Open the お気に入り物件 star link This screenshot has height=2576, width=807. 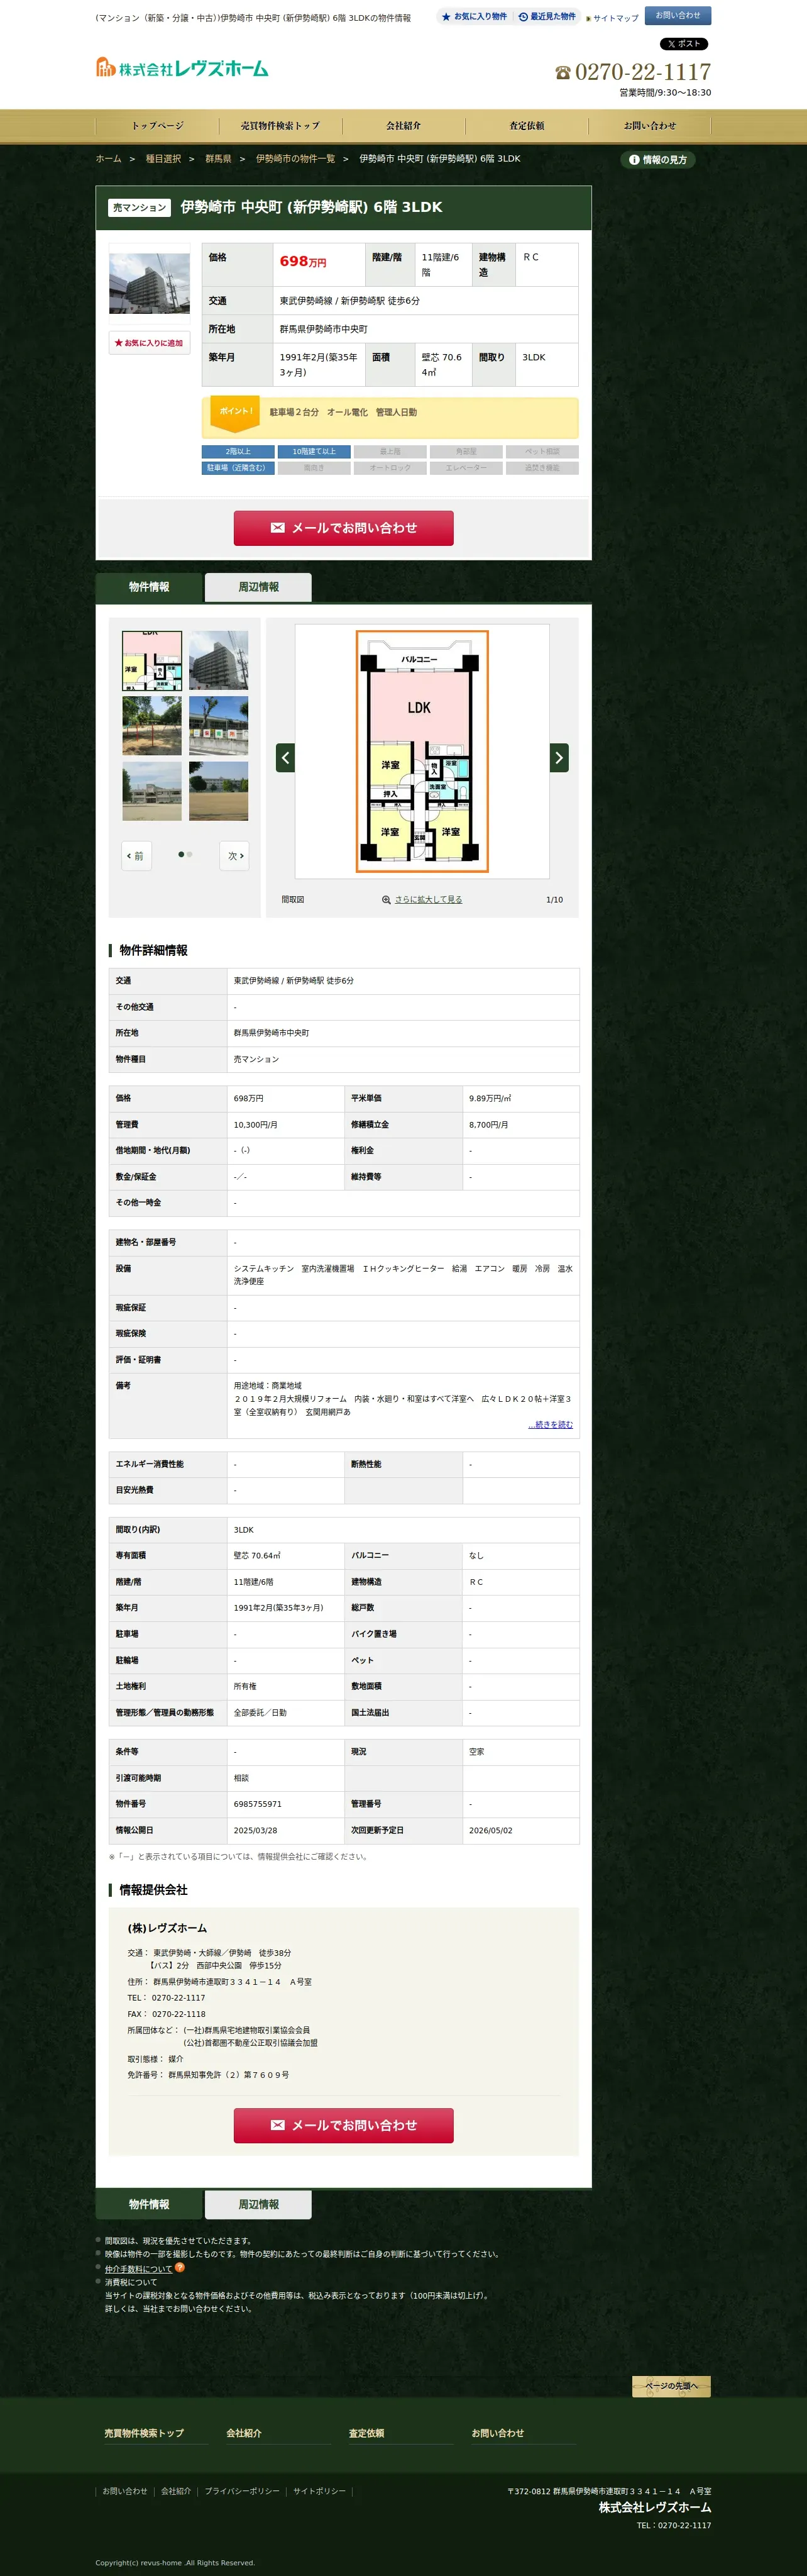click(475, 17)
